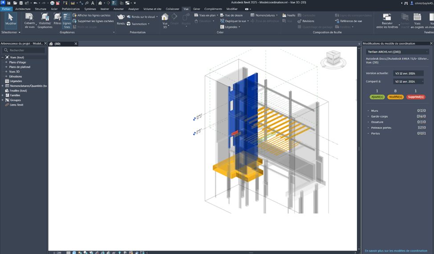Screen dimensions: 434x254
Task: Open the Filtres tool
Action: [x=57, y=20]
